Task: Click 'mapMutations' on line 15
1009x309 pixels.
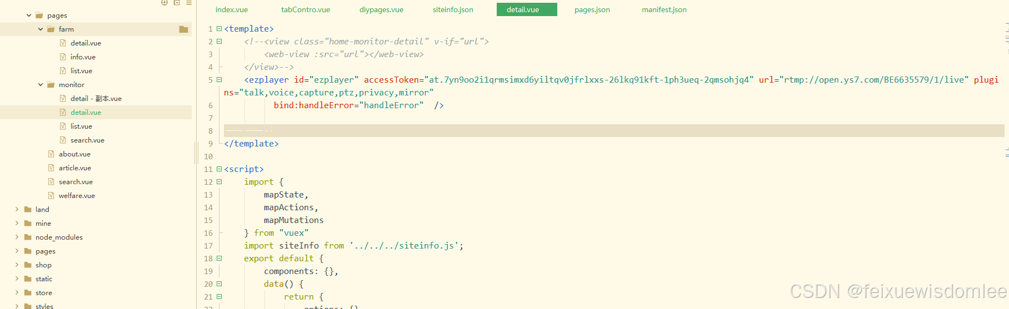Action: click(294, 220)
